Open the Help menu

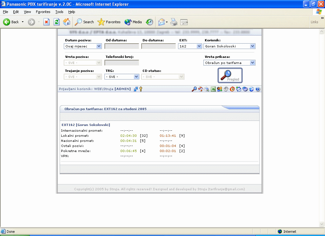point(71,12)
